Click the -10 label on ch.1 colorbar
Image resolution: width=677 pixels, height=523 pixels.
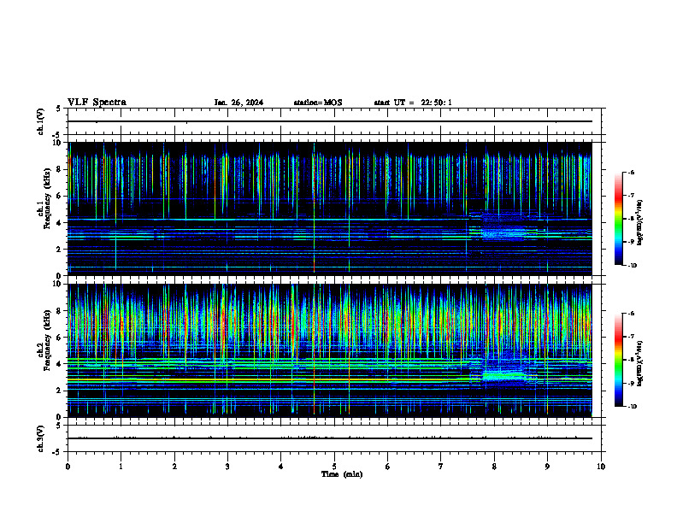pos(632,266)
